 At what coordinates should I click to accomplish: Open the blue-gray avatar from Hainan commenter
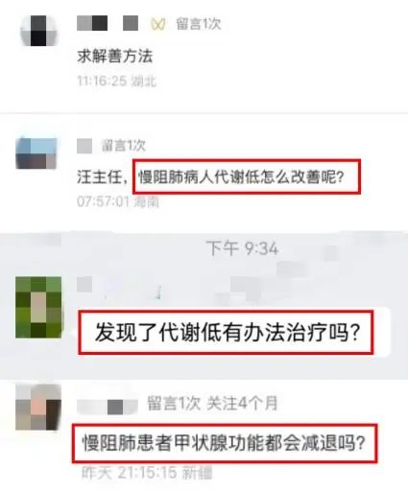[x=36, y=152]
